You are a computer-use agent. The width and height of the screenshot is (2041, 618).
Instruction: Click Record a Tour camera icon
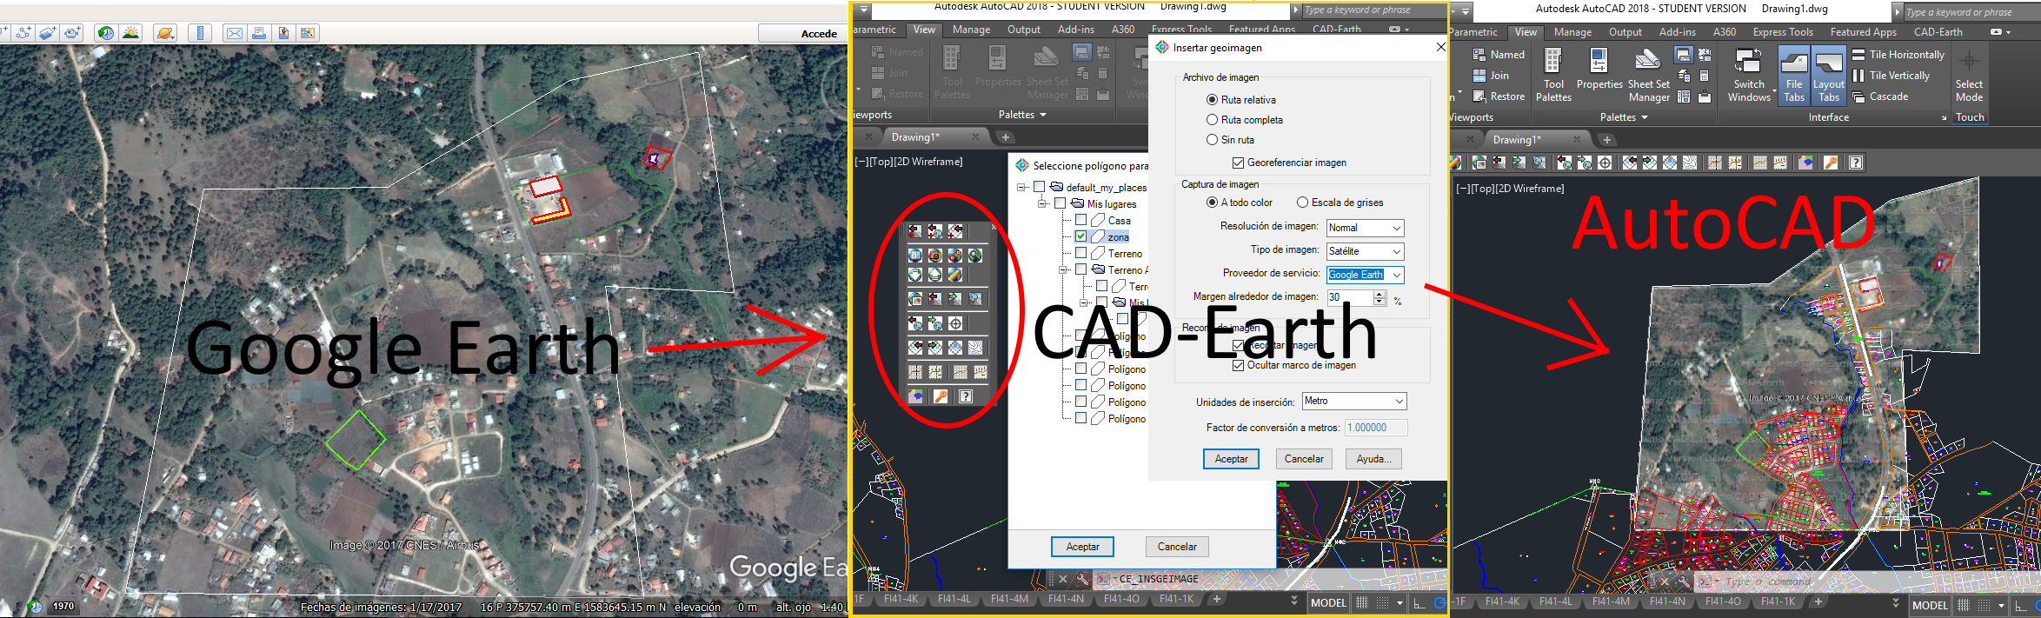click(72, 33)
